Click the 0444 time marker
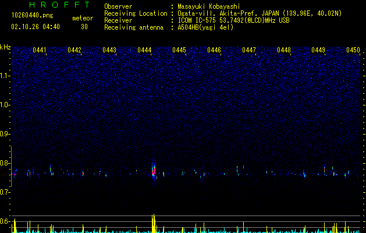 tap(144, 50)
